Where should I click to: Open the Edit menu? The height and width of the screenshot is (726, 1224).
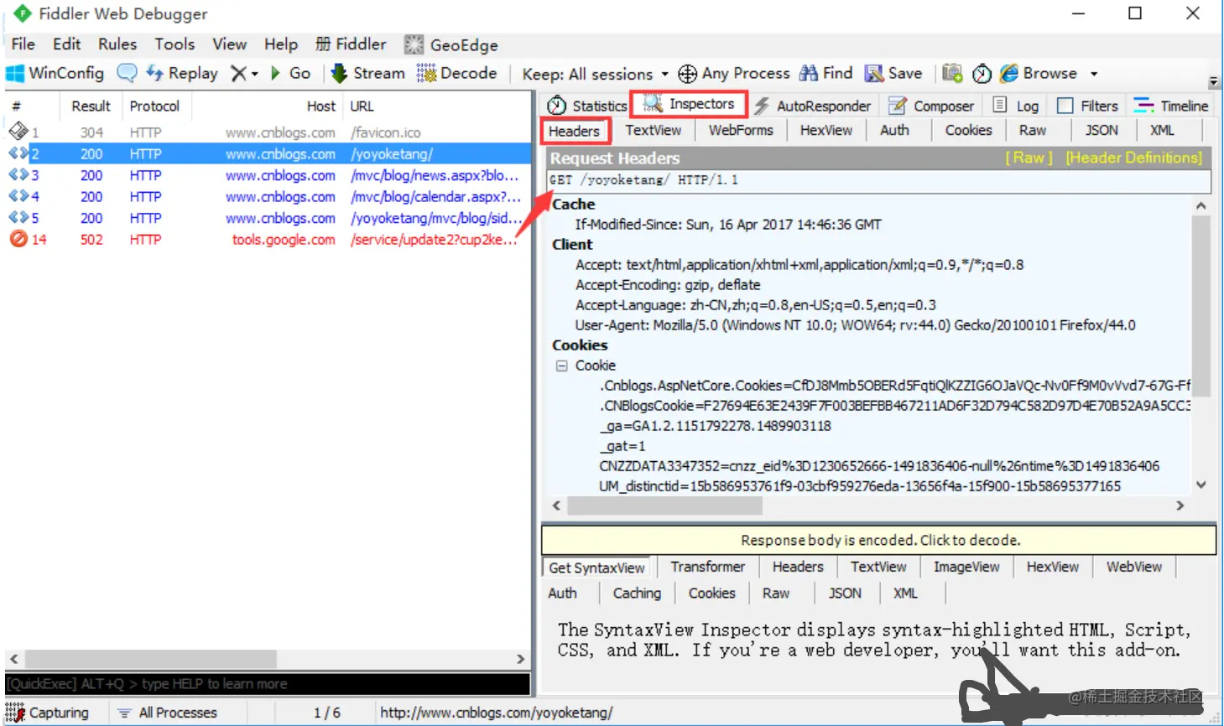click(x=67, y=44)
